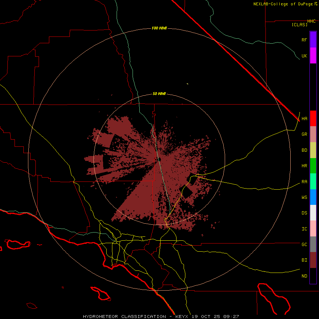Image resolution: width=319 pixels, height=319 pixels.
Task: Click the GC legend label
Action: pos(304,245)
